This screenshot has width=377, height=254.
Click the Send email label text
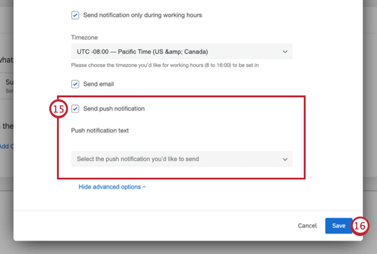(x=98, y=84)
